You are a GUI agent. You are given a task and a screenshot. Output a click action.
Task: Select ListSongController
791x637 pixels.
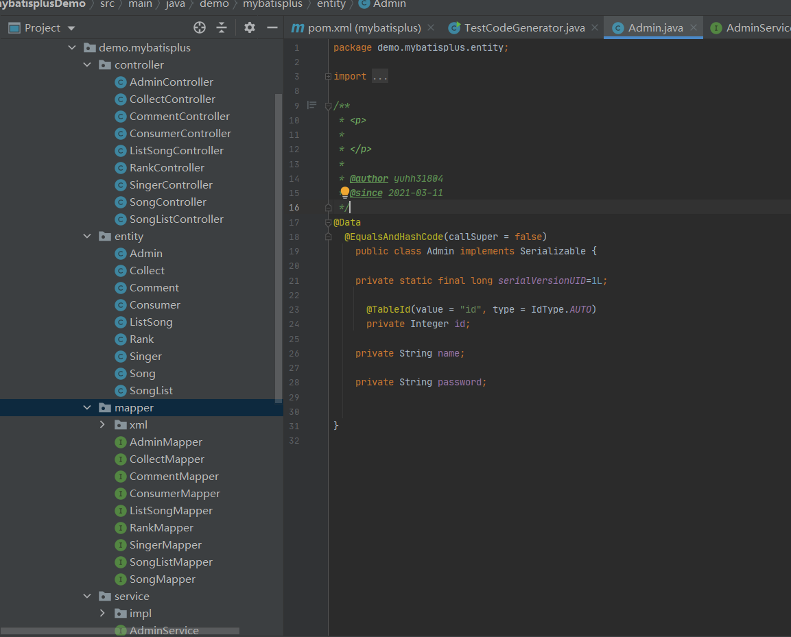pyautogui.click(x=176, y=150)
